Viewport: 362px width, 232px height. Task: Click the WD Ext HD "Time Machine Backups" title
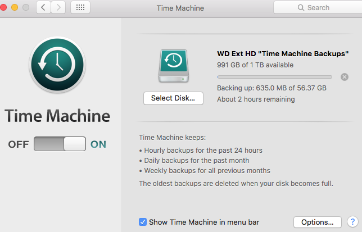click(x=283, y=54)
